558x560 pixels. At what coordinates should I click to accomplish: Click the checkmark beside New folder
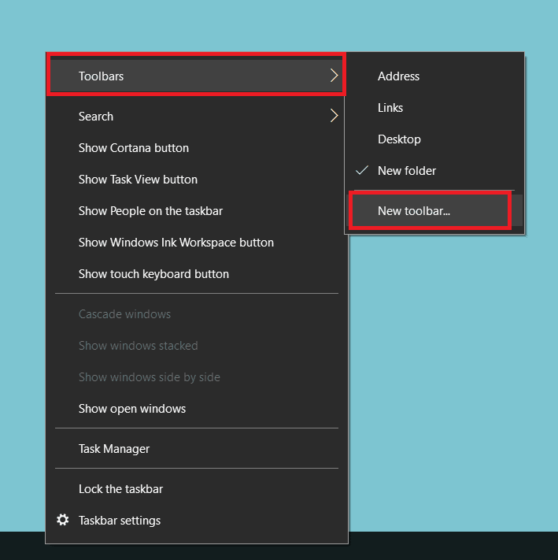coord(362,170)
